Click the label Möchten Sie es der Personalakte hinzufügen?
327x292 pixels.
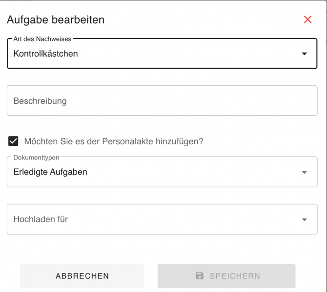pyautogui.click(x=114, y=141)
